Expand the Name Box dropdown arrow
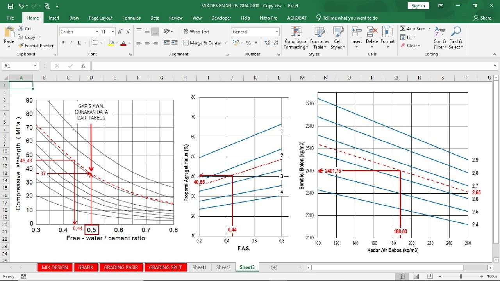Screen dimensions: 500x281 tap(35, 66)
